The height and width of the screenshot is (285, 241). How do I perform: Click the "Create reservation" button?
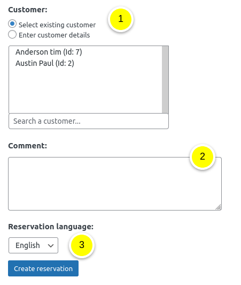point(43,268)
